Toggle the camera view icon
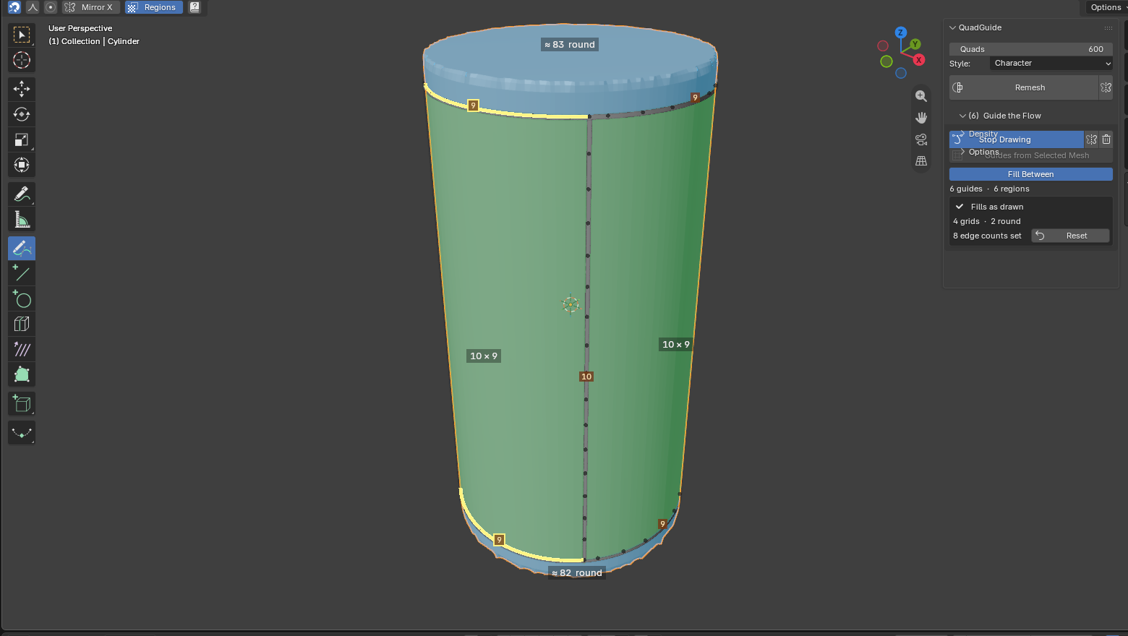Screen dimensions: 1128x636 click(921, 139)
